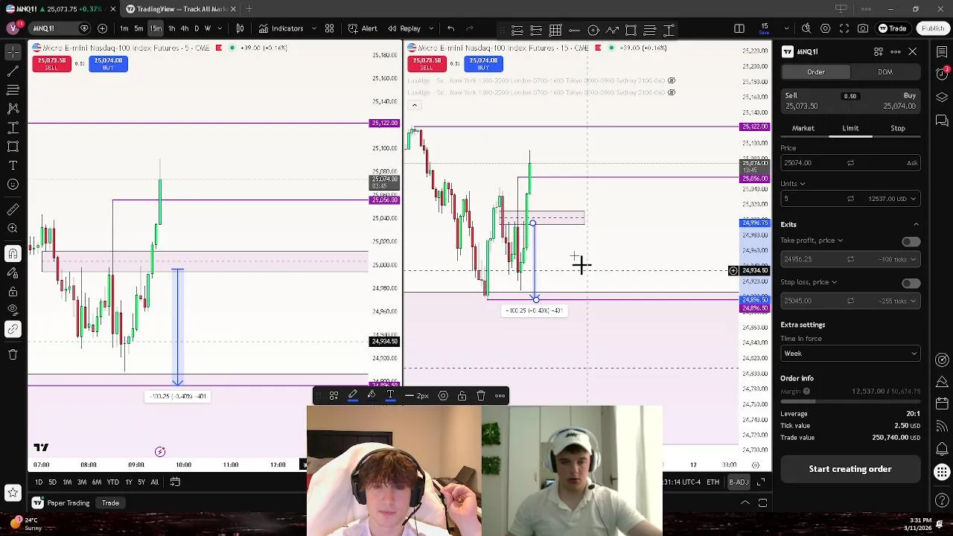Click the Undo arrow in top toolbar

pos(450,28)
